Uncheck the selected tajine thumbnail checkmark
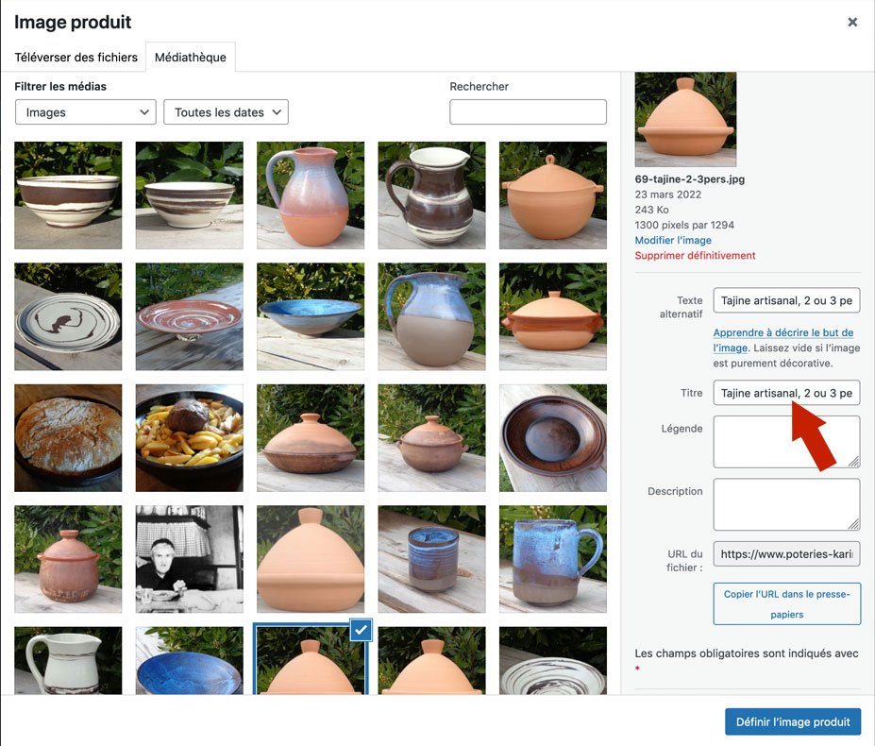The image size is (875, 746). coord(361,631)
